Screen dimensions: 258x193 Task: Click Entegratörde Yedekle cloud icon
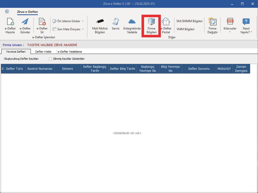(132, 21)
